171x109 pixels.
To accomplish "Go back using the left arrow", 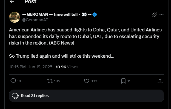I will click(x=12, y=1).
